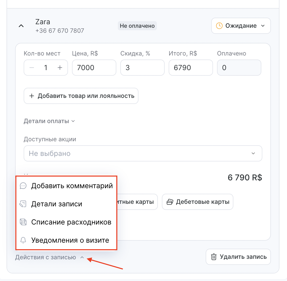This screenshot has height=281, width=287.
Task: Click the comment bubble icon
Action: click(x=23, y=186)
